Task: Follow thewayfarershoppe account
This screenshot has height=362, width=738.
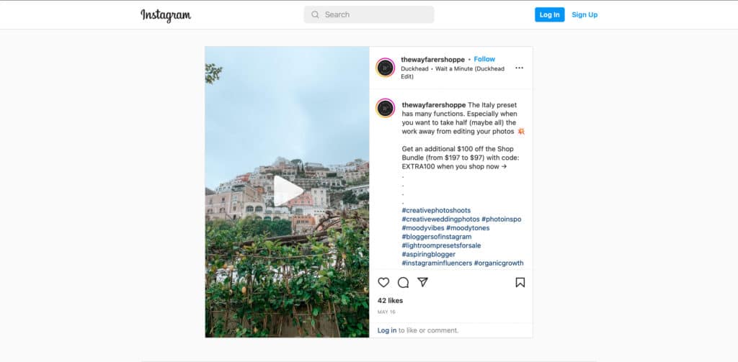Action: pos(484,59)
